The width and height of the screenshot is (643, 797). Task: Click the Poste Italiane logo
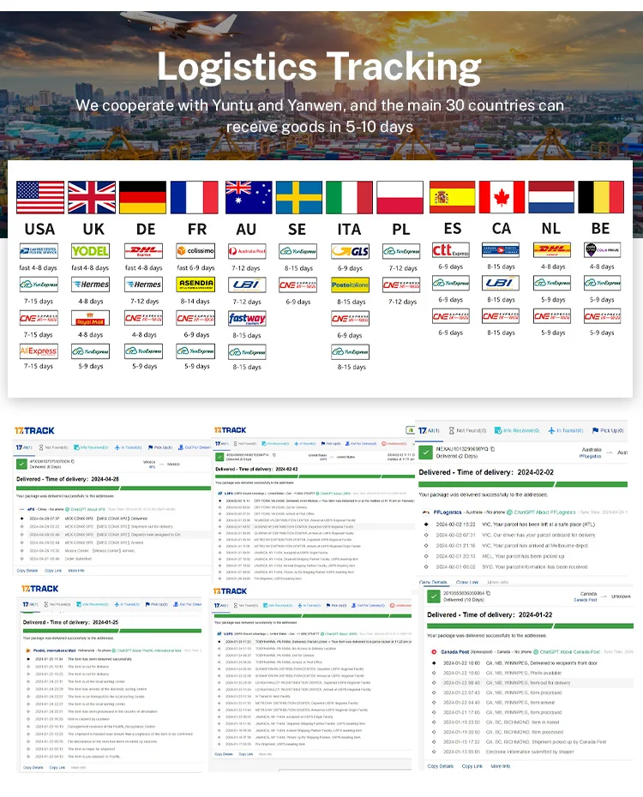tap(350, 285)
